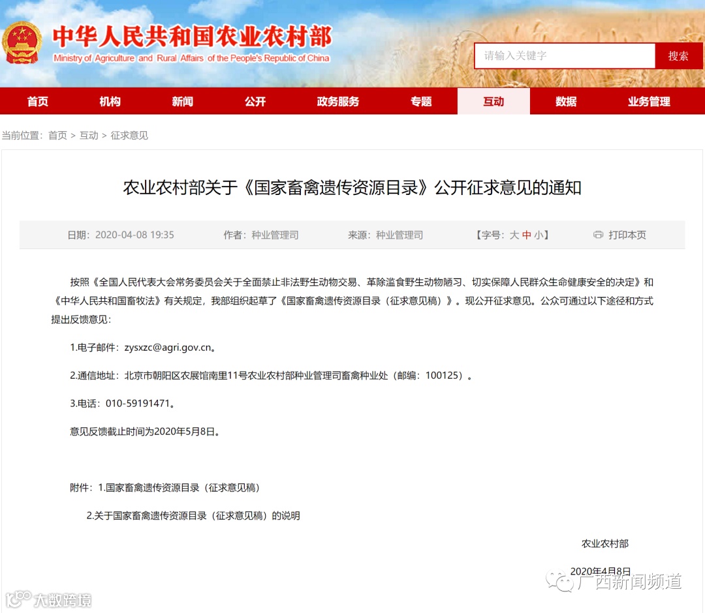Go to 首页 in the breadcrumb
705x613 pixels.
57,136
